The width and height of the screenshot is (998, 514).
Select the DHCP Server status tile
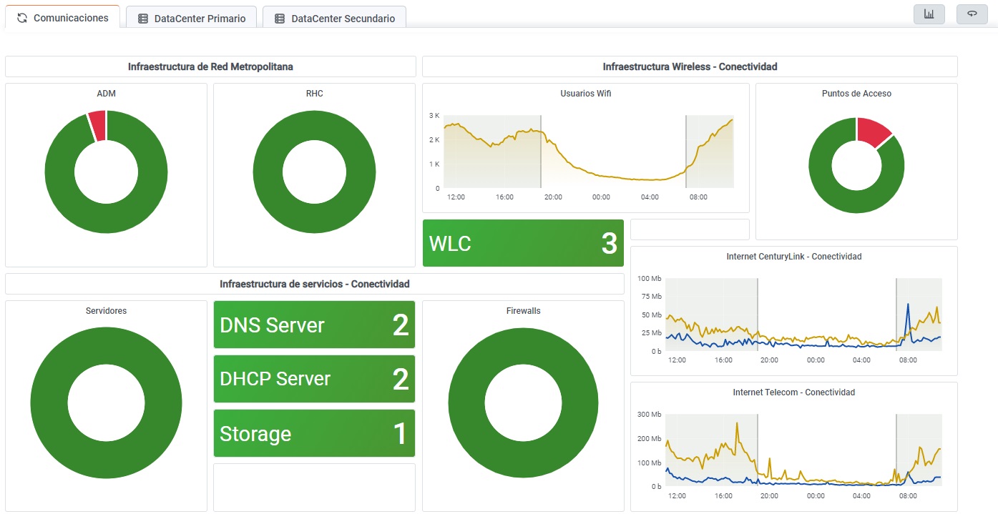(314, 379)
